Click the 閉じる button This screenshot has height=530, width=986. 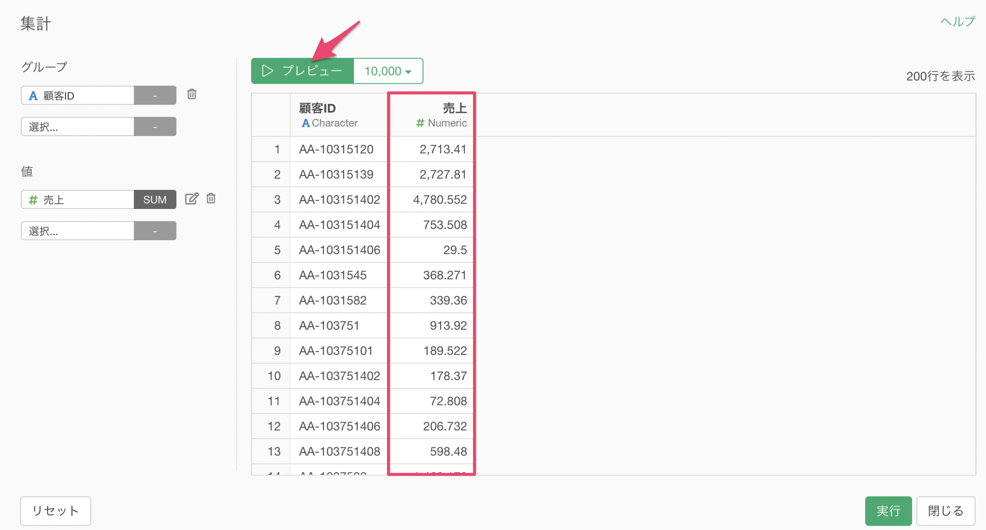[x=945, y=511]
